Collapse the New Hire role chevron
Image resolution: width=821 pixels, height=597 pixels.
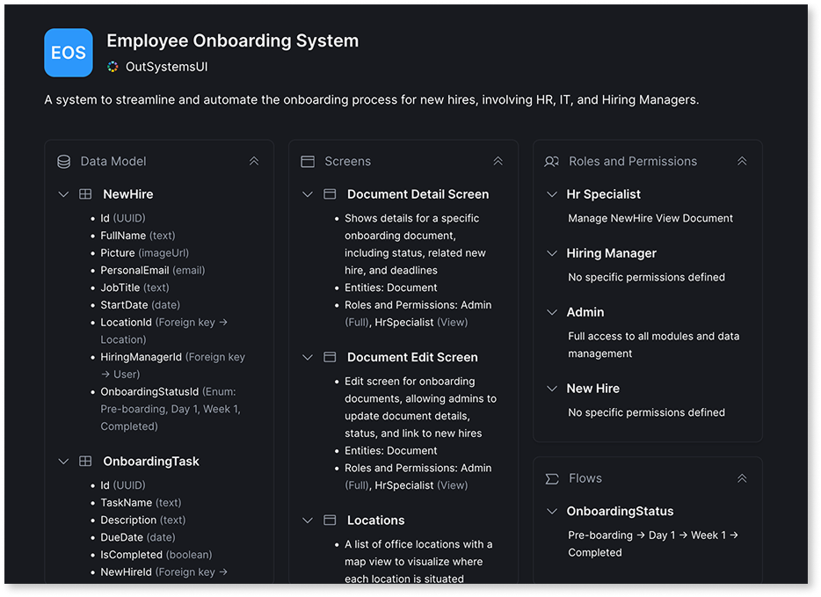552,389
